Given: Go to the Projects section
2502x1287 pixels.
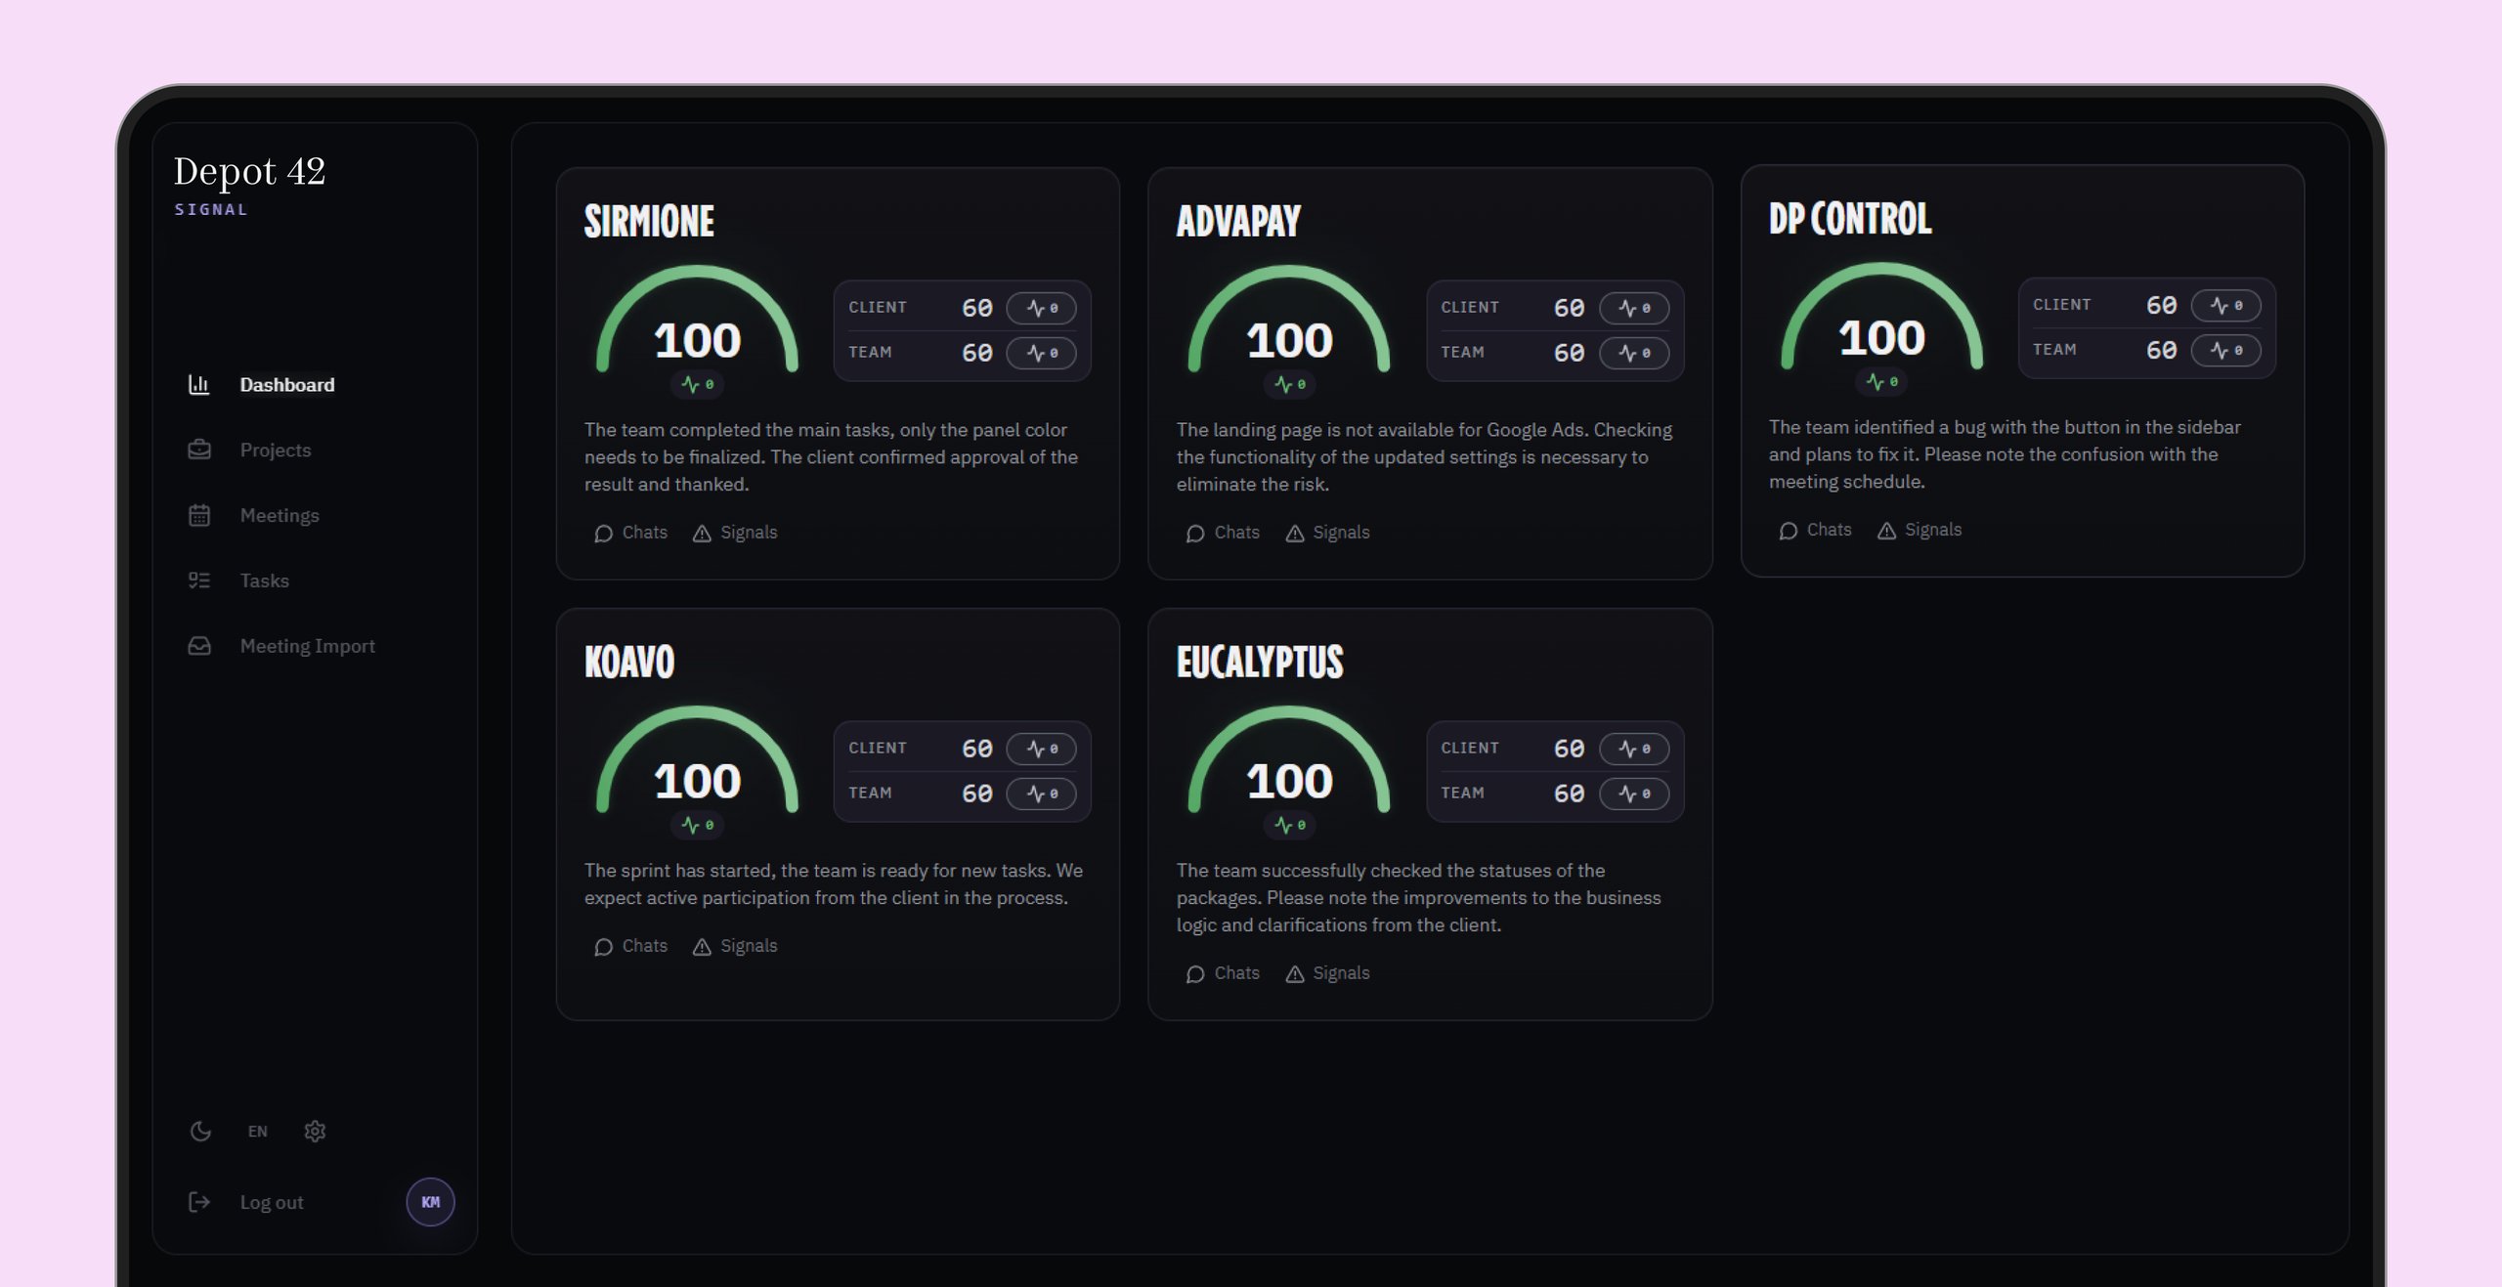Looking at the screenshot, I should click(276, 450).
